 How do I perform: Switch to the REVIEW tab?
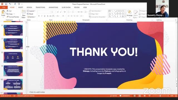click(77, 7)
